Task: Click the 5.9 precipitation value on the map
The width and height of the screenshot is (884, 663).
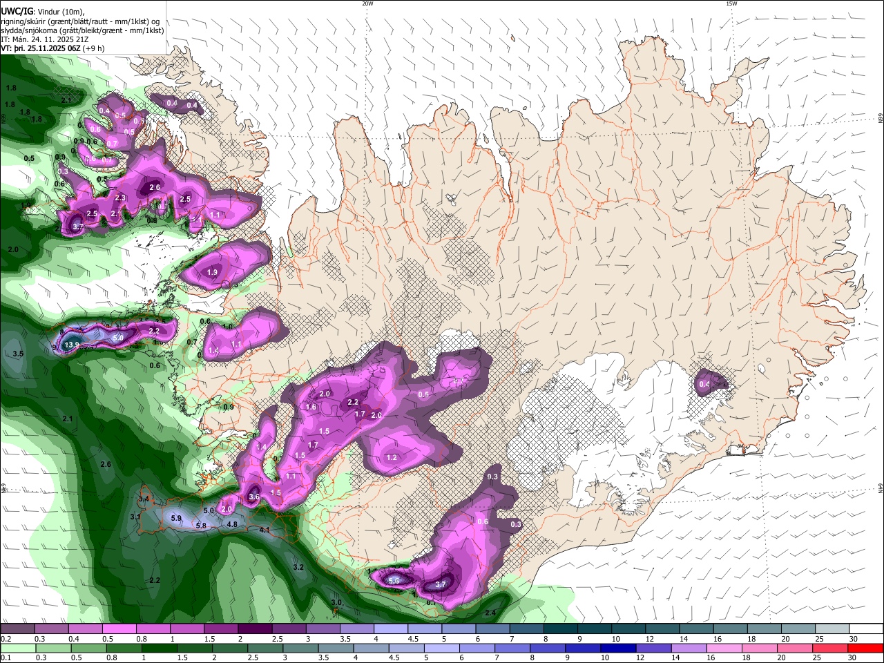Action: point(175,518)
